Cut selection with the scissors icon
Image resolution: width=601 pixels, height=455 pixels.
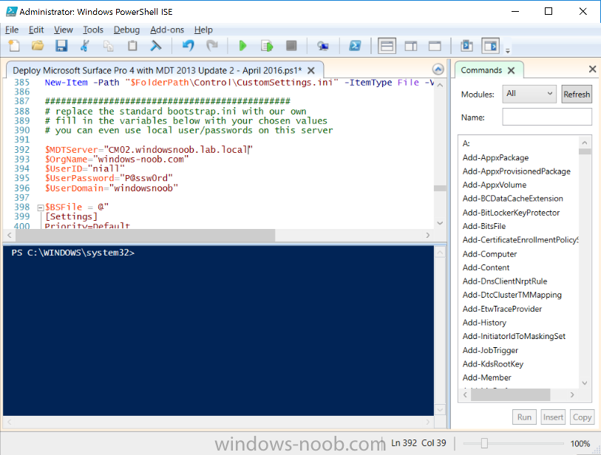(85, 46)
